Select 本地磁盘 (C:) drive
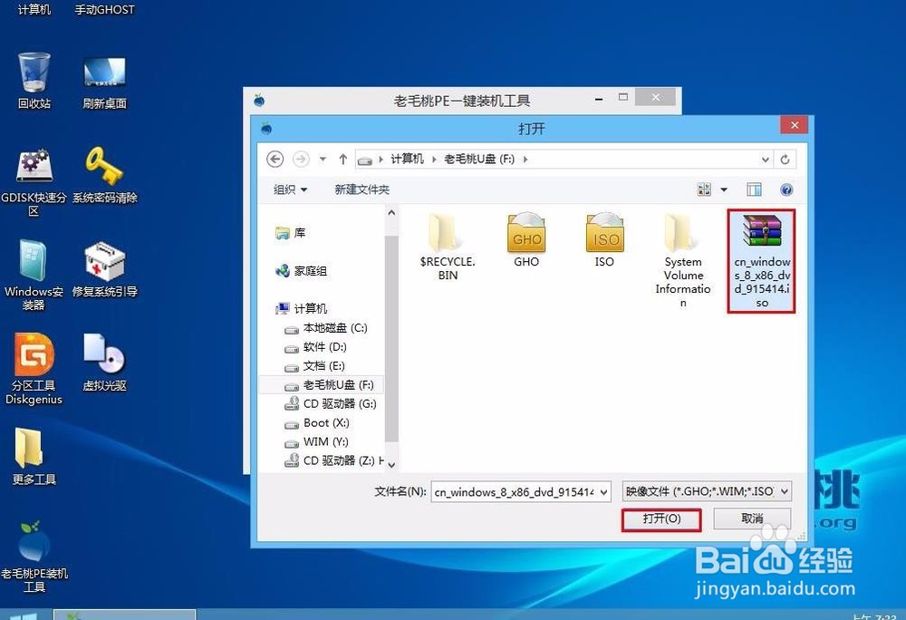The width and height of the screenshot is (906, 620). pyautogui.click(x=326, y=328)
